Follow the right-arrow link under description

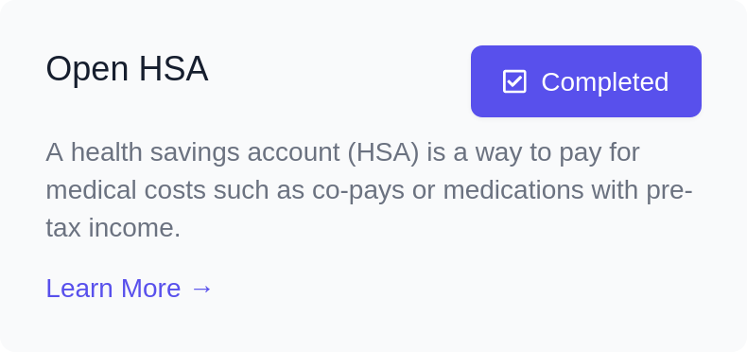tap(201, 289)
